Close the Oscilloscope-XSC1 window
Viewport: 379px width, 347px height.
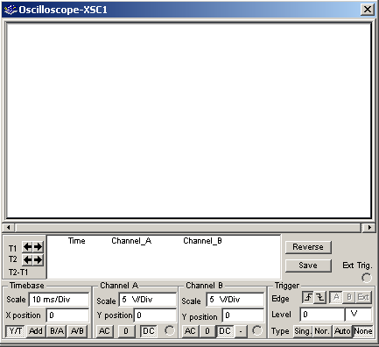coord(368,10)
